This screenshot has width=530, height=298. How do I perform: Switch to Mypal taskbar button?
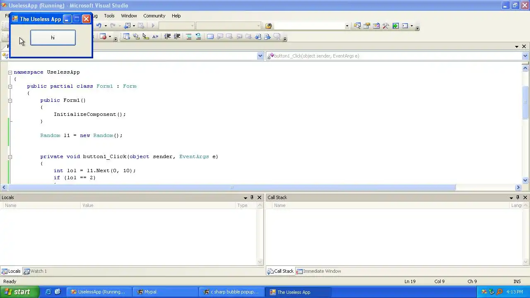(x=166, y=292)
